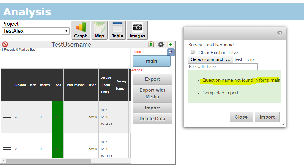Click the '3 Records 0 Marked Bad' text
304x167 pixels.
(x=18, y=50)
